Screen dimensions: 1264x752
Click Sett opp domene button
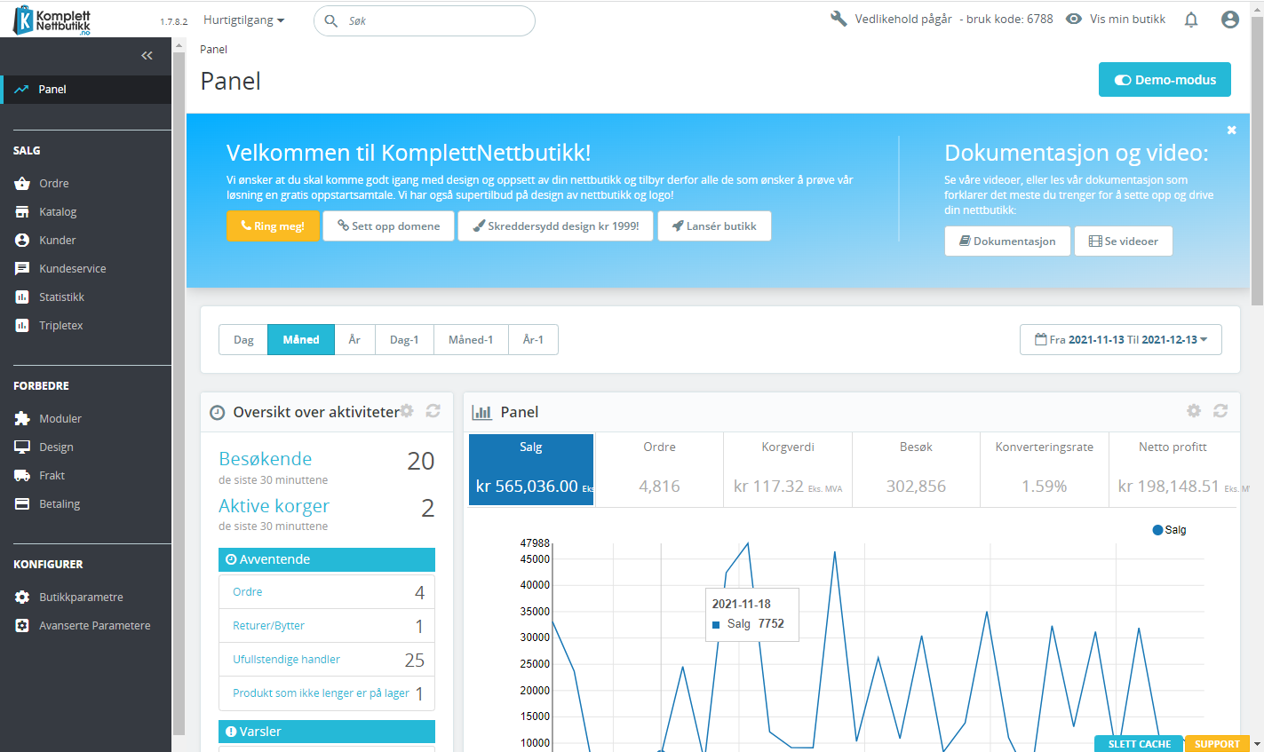click(388, 226)
